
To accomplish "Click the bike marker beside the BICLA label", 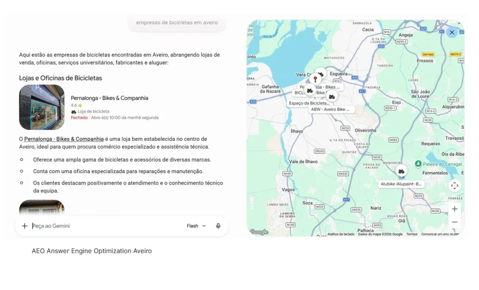I will 310,91.
